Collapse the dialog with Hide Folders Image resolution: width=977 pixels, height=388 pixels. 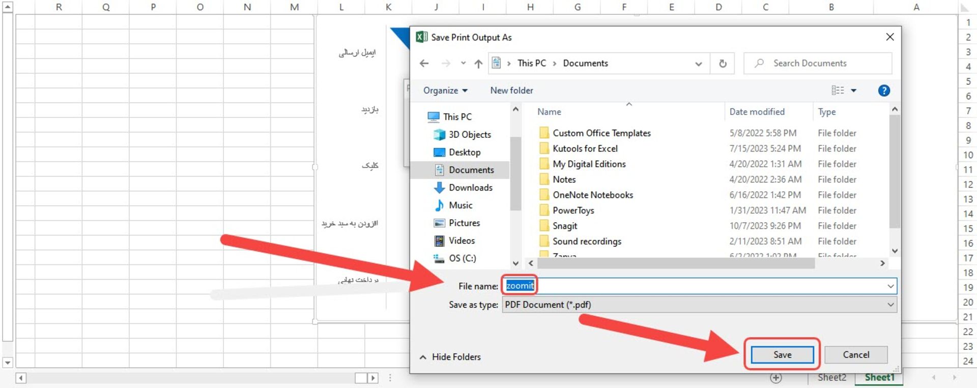point(450,357)
